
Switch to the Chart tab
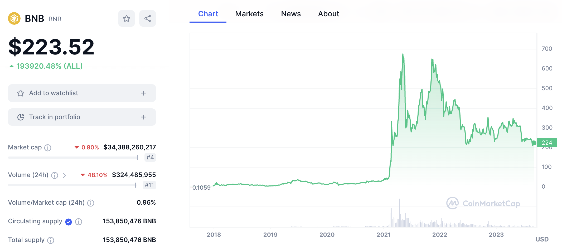coord(208,14)
